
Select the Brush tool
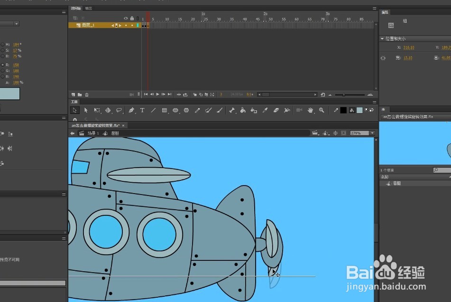[220, 110]
